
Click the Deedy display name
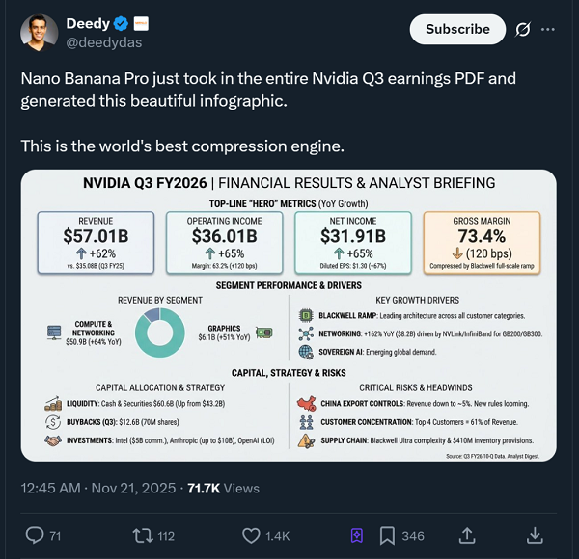pyautogui.click(x=88, y=23)
